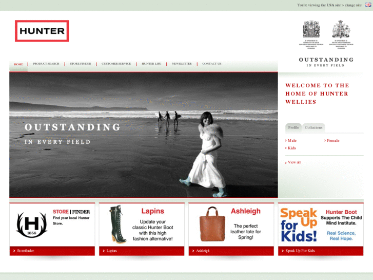Click the Lapins heading text
373x280 pixels.
153,211
